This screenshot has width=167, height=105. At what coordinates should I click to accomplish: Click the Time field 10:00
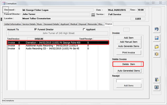pyautogui.click(x=141, y=10)
